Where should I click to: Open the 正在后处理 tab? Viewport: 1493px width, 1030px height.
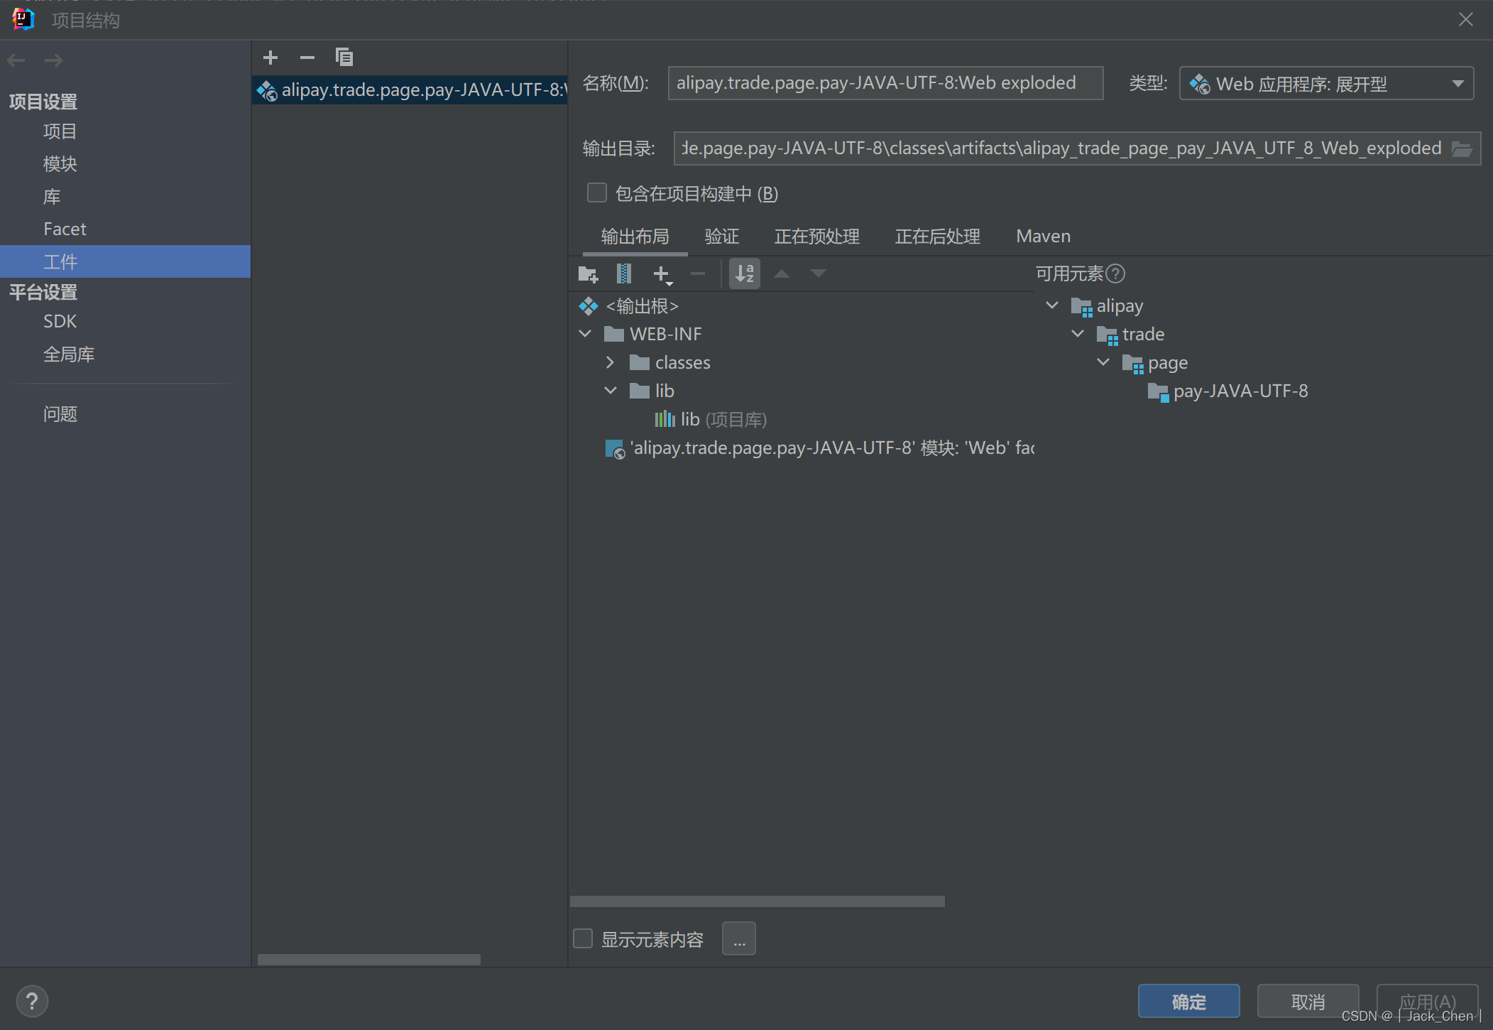point(938,237)
